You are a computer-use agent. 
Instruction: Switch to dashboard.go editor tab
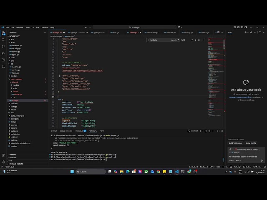(x=151, y=32)
